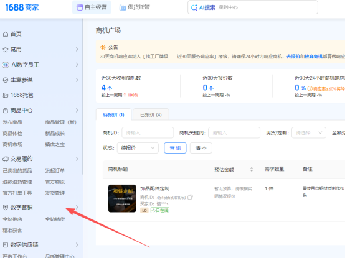Click the 公告 speaker icon

click(103, 47)
